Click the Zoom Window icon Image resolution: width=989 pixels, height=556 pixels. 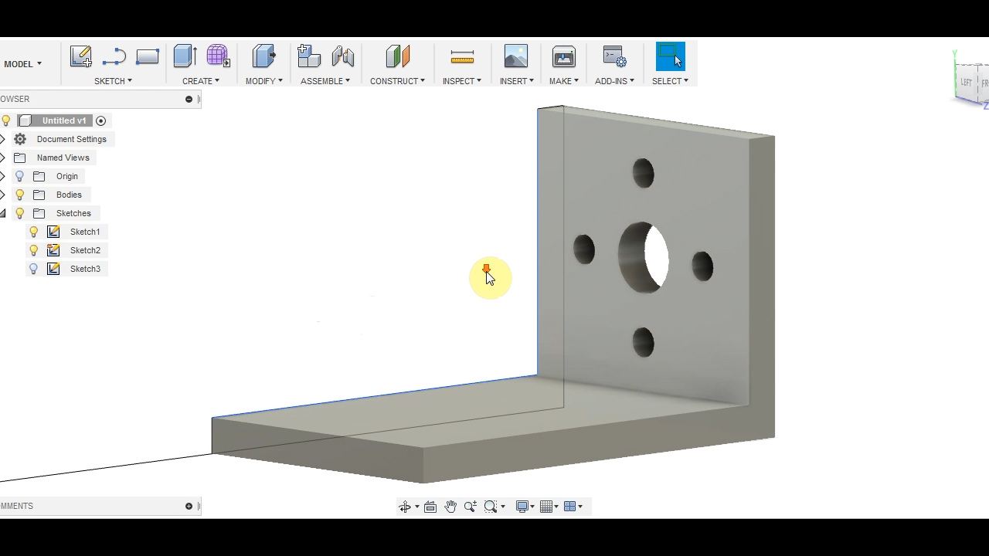pyautogui.click(x=491, y=507)
